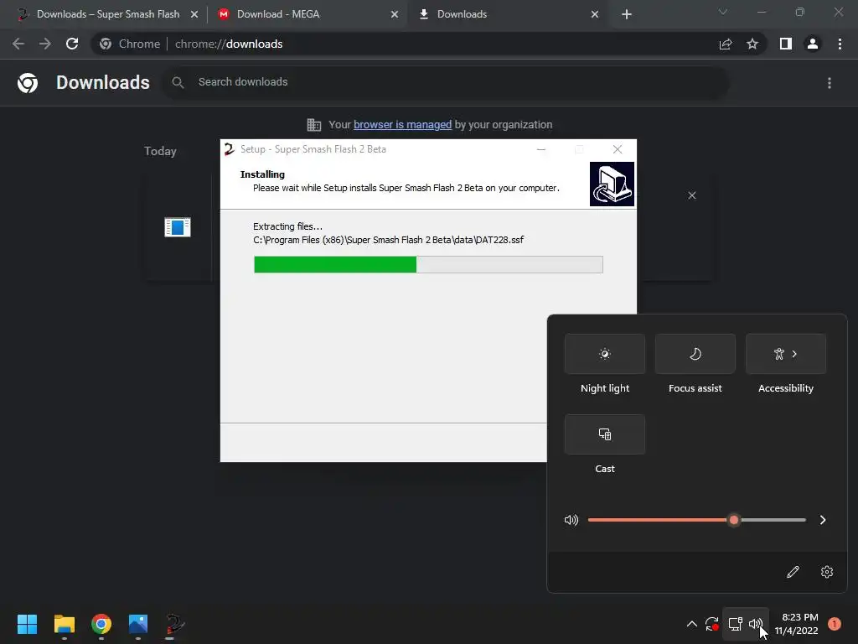Click the setup wizard computer image
The width and height of the screenshot is (858, 644).
coord(612,184)
